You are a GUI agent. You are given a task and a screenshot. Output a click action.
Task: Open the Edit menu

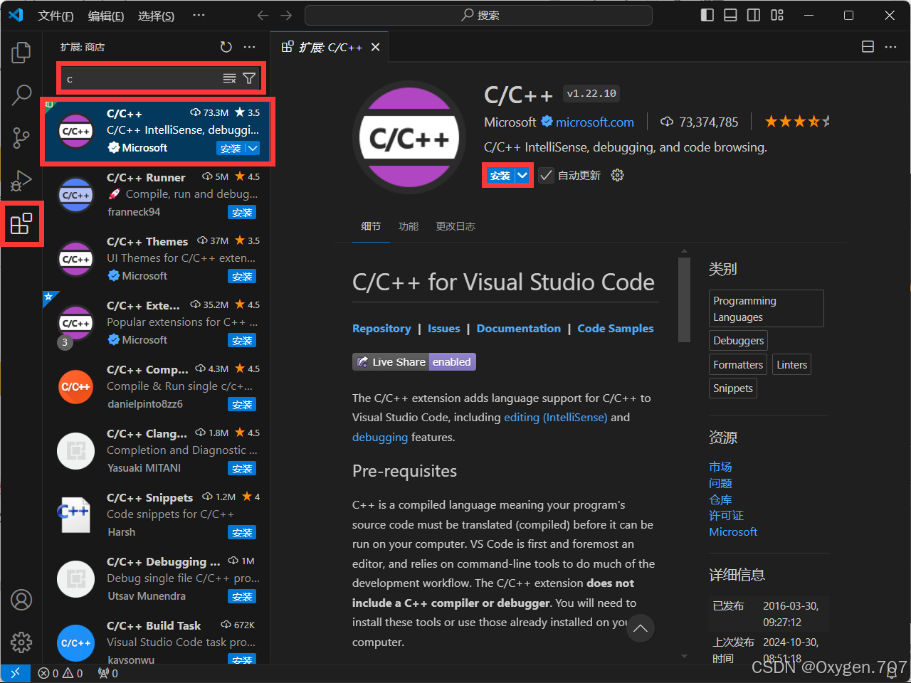pyautogui.click(x=106, y=16)
